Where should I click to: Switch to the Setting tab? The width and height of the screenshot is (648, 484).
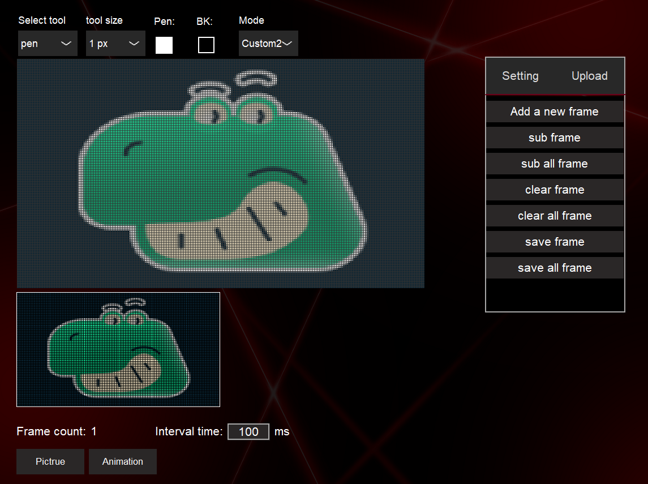click(520, 76)
